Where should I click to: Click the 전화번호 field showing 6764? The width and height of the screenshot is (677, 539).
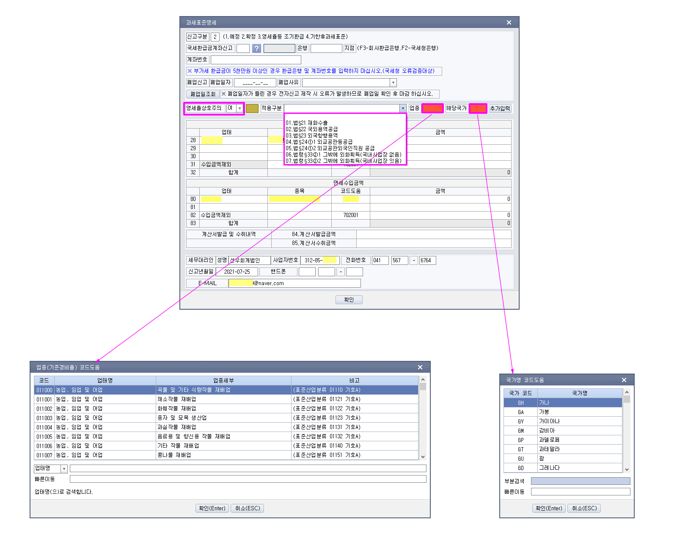tap(428, 260)
